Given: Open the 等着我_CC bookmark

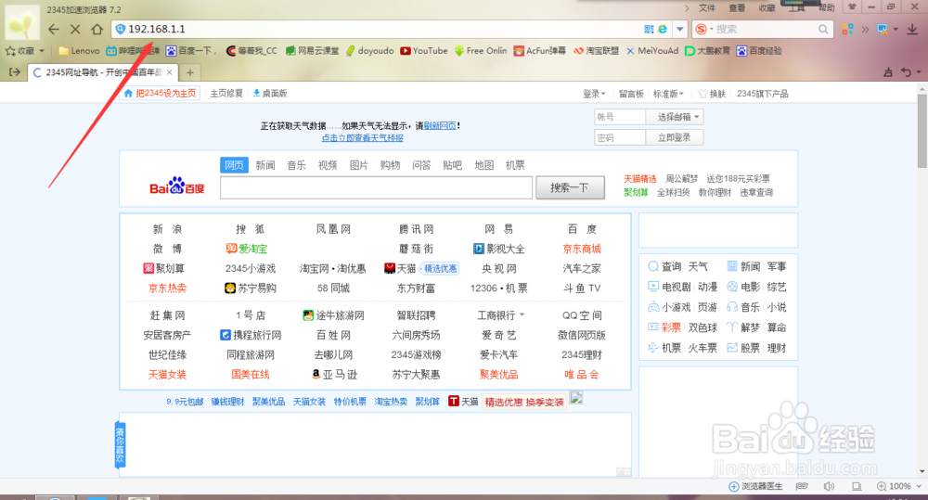Looking at the screenshot, I should [x=251, y=51].
